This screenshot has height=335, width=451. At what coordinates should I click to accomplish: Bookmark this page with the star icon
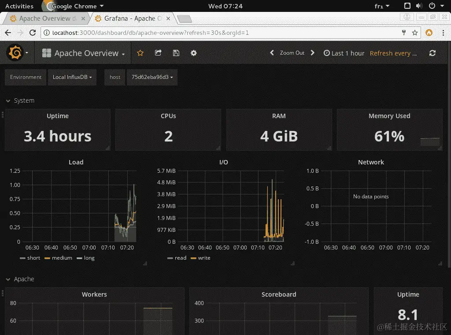[x=415, y=33]
